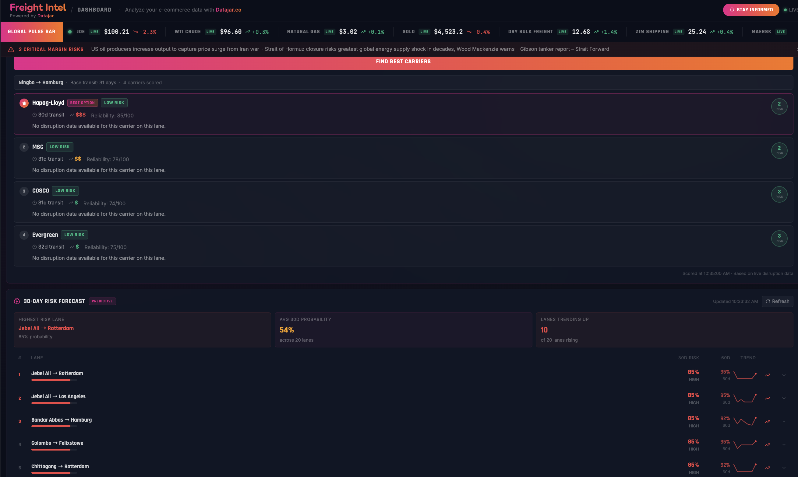
Task: Click the MSC risk score circle
Action: click(779, 150)
